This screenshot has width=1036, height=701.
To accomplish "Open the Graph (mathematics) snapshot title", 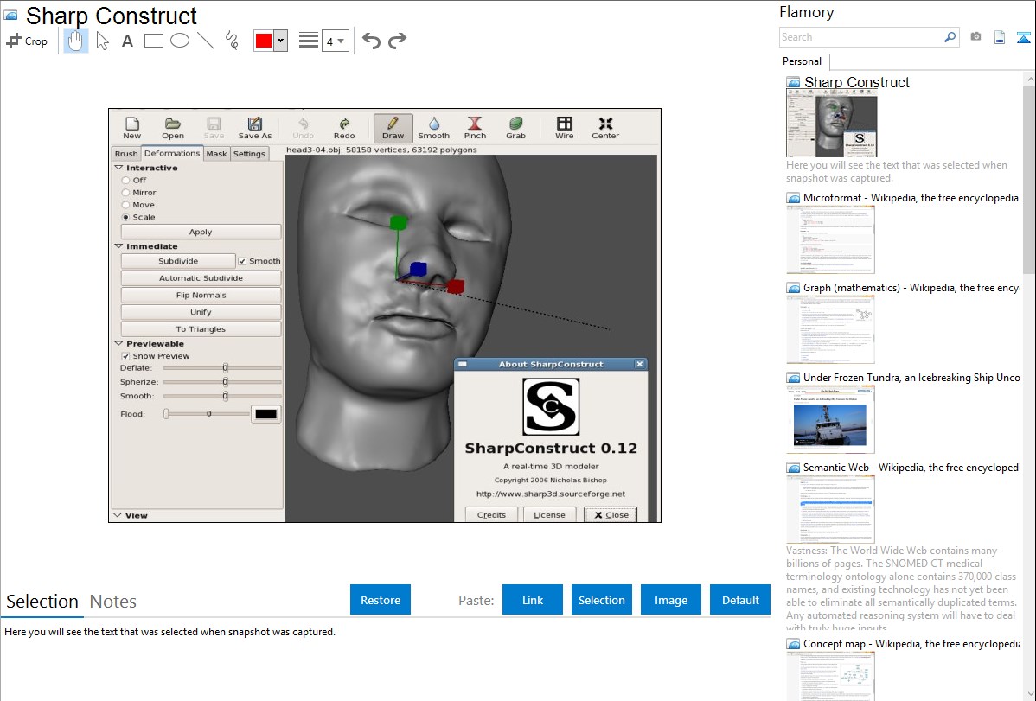I will (911, 288).
